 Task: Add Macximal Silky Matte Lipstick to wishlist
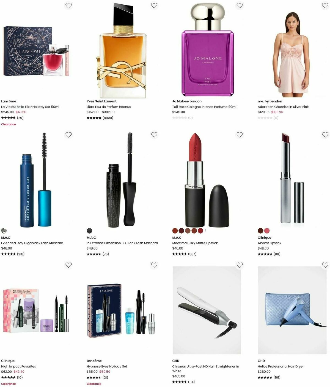[240, 135]
